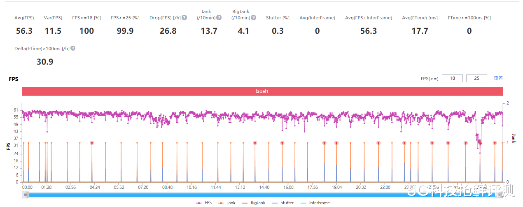The height and width of the screenshot is (207, 523).
Task: Click the help icon next to Delta(FTime)>100ms [/h]
Action: pyautogui.click(x=73, y=49)
